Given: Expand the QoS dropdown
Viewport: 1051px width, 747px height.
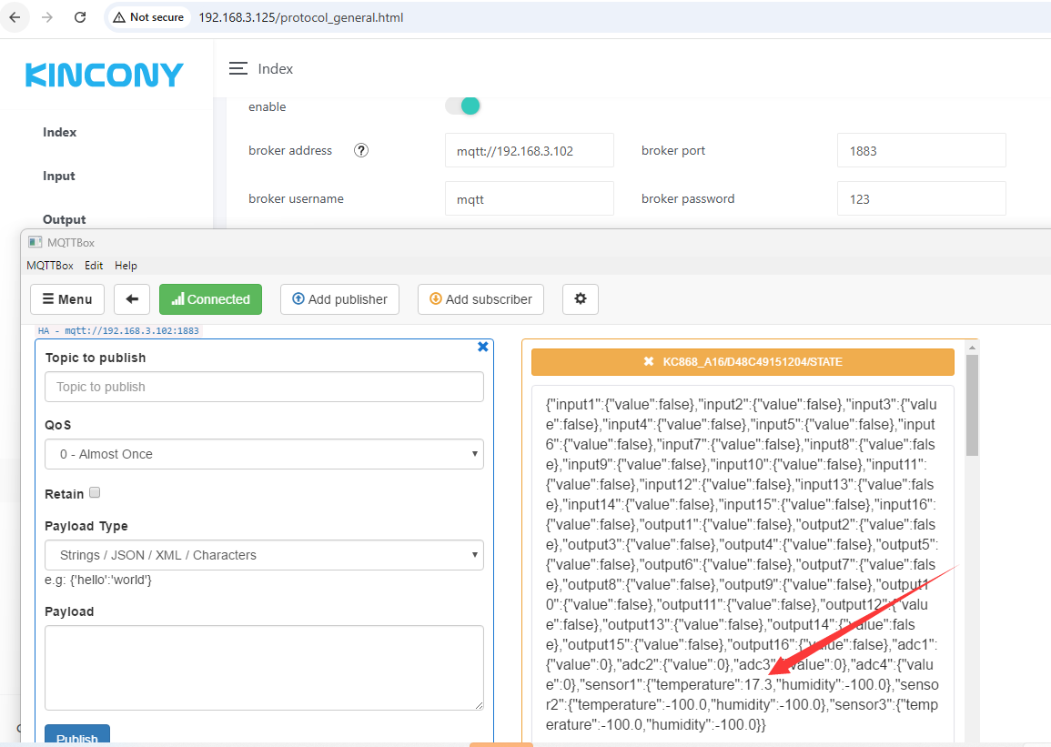Looking at the screenshot, I should tap(264, 454).
